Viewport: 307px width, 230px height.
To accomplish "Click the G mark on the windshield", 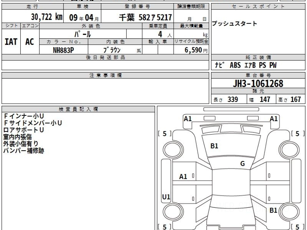I will 243,164.
